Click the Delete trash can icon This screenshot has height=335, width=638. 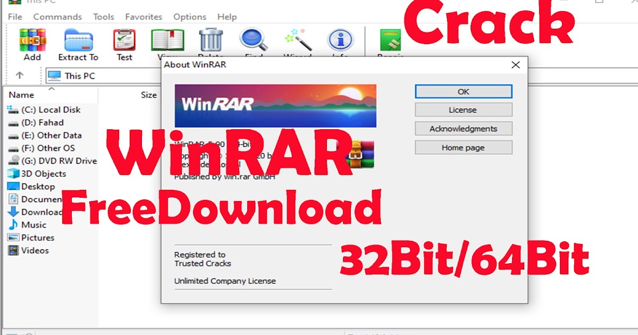click(x=211, y=39)
